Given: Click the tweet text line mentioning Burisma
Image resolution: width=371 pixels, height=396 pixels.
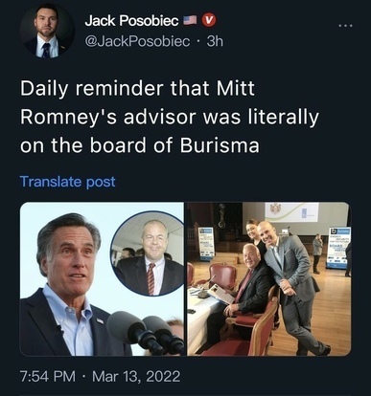Looking at the screenshot, I should point(140,145).
